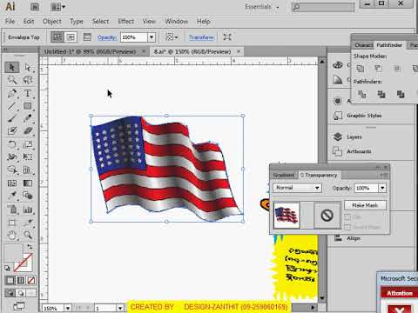Image resolution: width=418 pixels, height=313 pixels.
Task: Open the Object menu
Action: [x=52, y=21]
